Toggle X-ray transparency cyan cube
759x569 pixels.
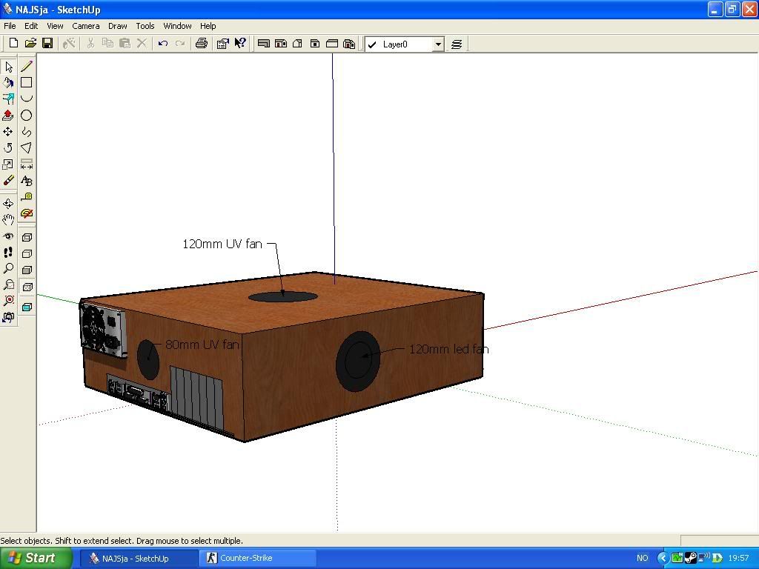tap(27, 307)
